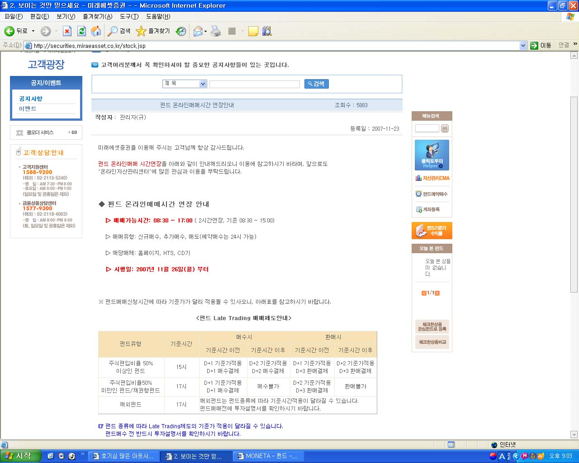Refresh the page with green arrows icon
Image resolution: width=579 pixels, height=463 pixels.
(x=81, y=31)
